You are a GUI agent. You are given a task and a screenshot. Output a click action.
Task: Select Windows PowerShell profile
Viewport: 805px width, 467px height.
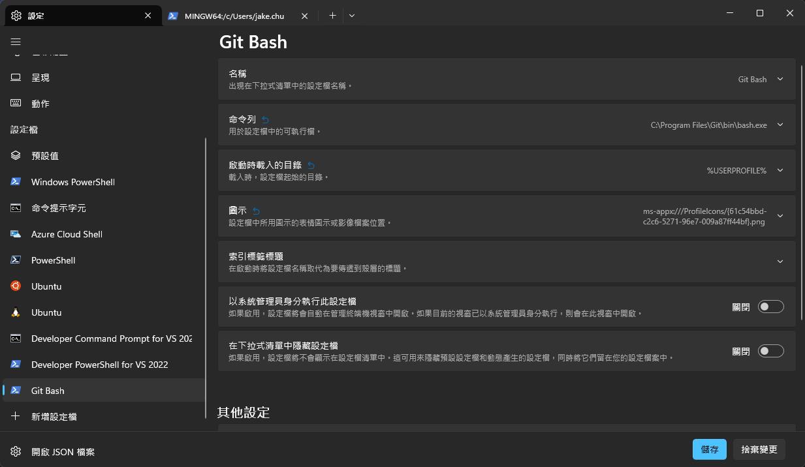(x=104, y=181)
